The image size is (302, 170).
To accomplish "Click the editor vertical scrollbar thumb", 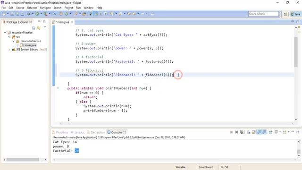I will [x=296, y=51].
